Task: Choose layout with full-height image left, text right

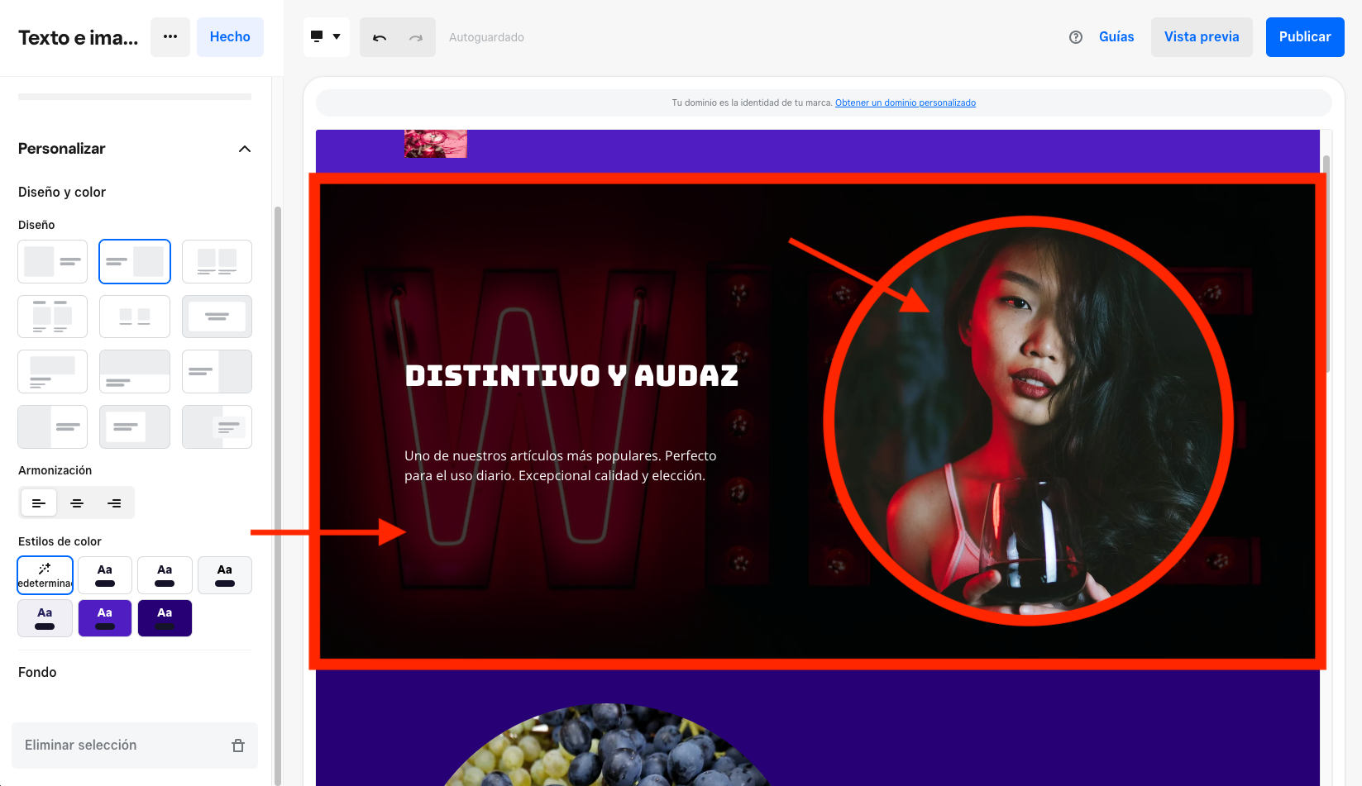Action: tap(52, 426)
